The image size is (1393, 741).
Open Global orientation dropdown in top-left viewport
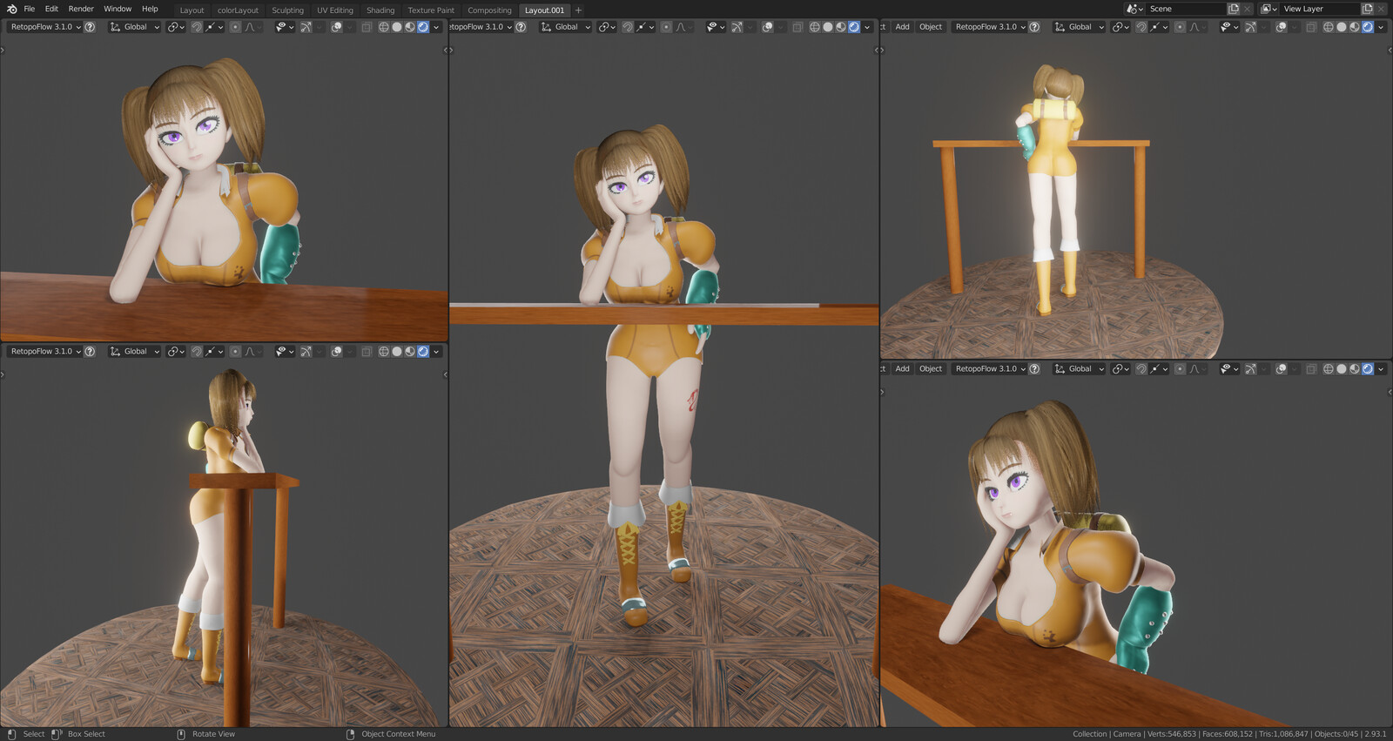[x=135, y=27]
